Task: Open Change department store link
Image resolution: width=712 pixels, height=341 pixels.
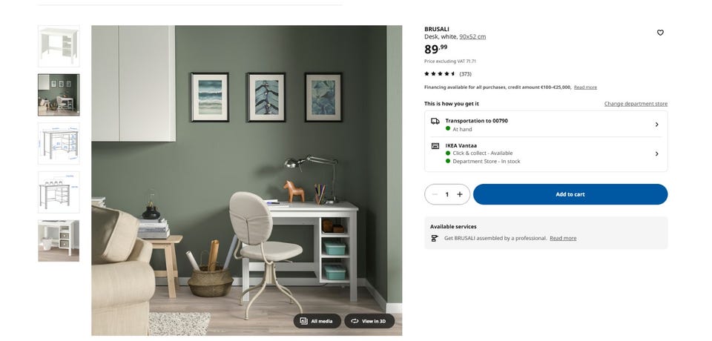Action: pyautogui.click(x=636, y=104)
